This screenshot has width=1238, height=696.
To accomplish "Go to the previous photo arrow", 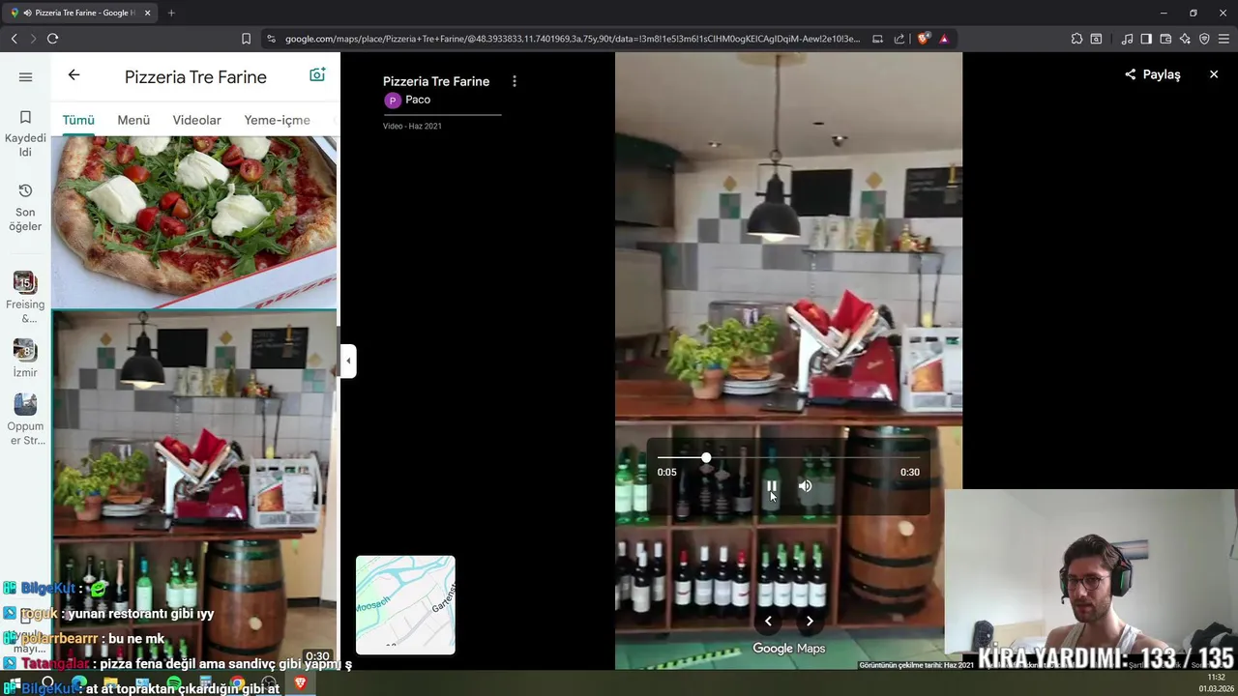I will (x=768, y=622).
